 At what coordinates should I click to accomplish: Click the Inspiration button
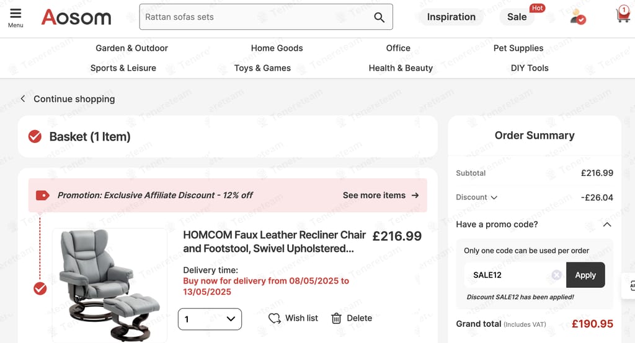[451, 17]
